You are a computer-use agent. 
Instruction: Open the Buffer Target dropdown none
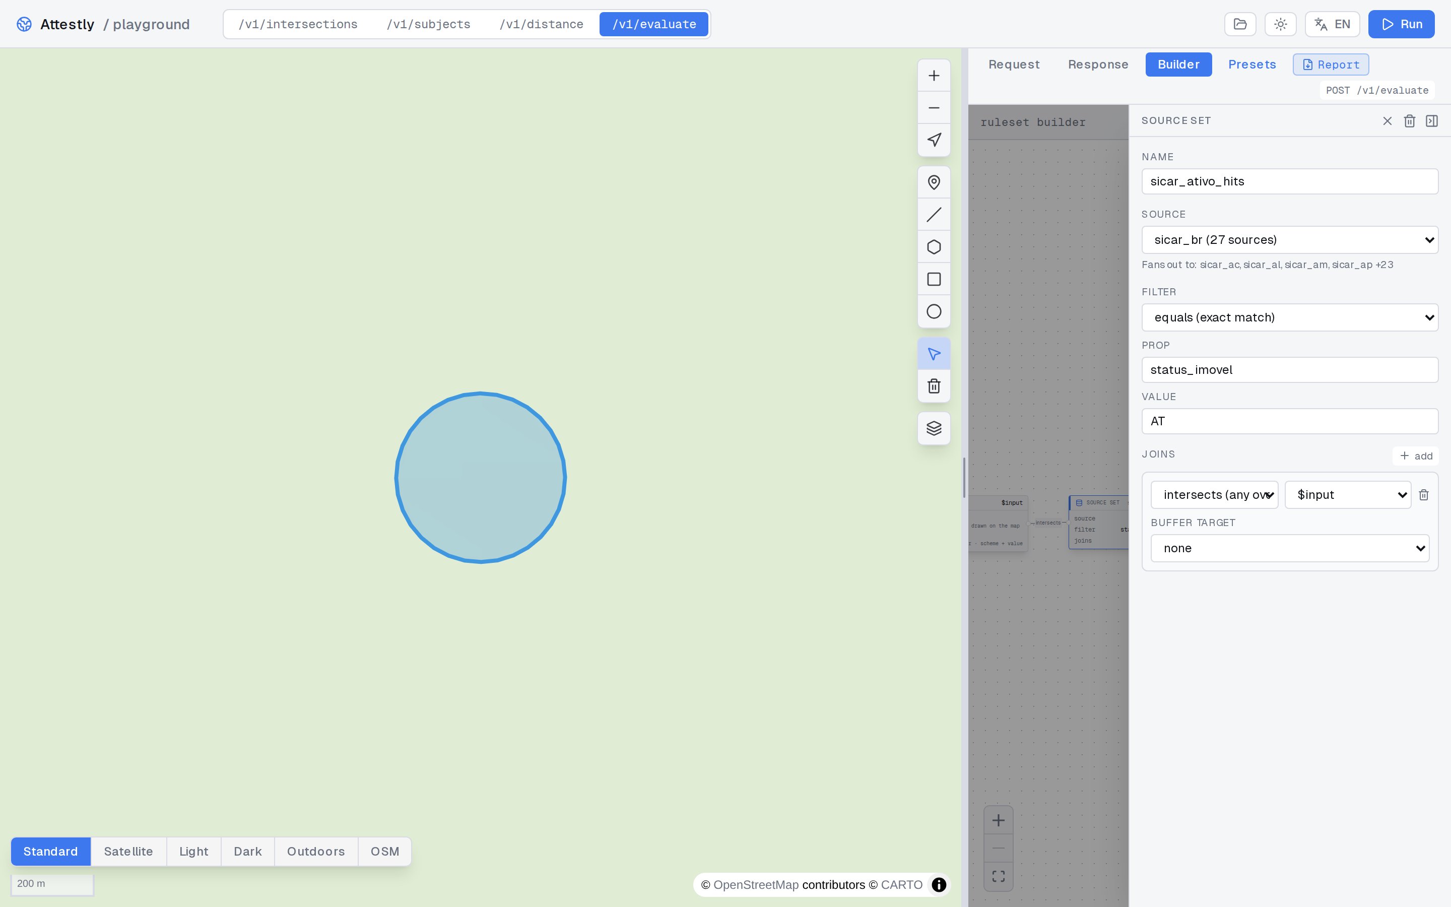(1290, 548)
